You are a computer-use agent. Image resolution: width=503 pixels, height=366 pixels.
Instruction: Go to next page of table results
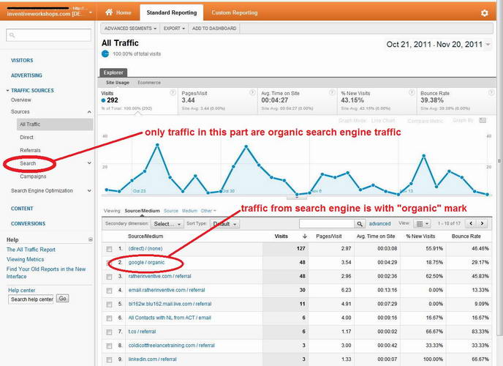tap(483, 224)
